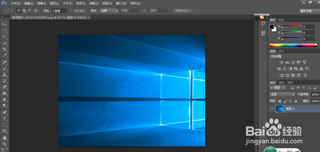Toggle lock all padlock icon

295,101
